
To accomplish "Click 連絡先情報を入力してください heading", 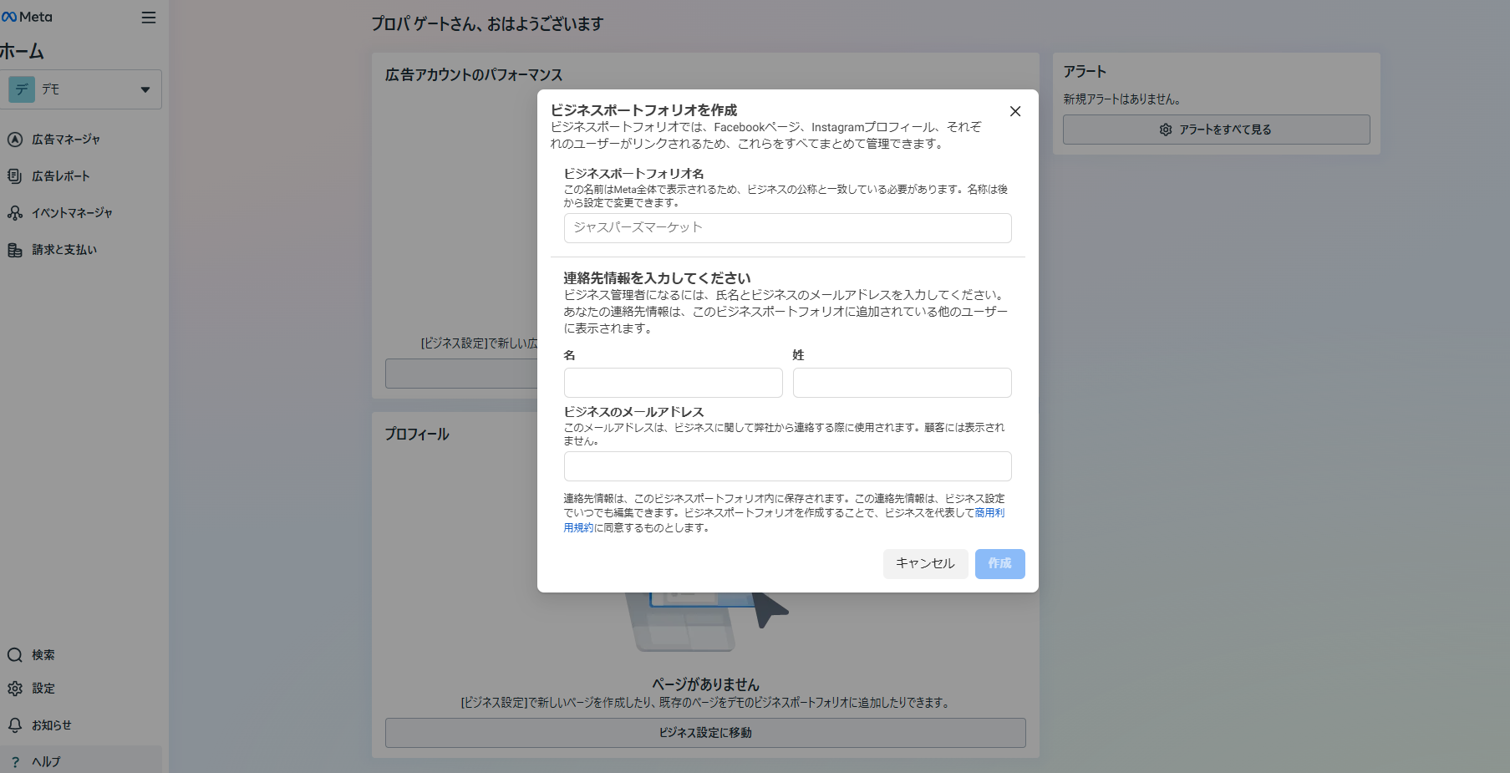I will click(x=657, y=278).
